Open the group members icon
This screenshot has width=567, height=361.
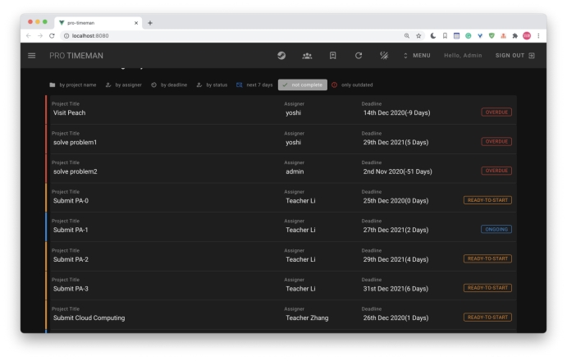point(308,55)
